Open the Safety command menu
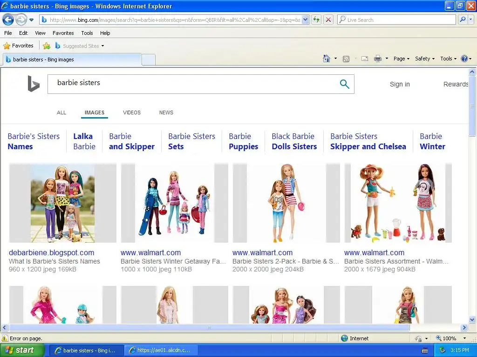This screenshot has width=477, height=357. tap(425, 59)
